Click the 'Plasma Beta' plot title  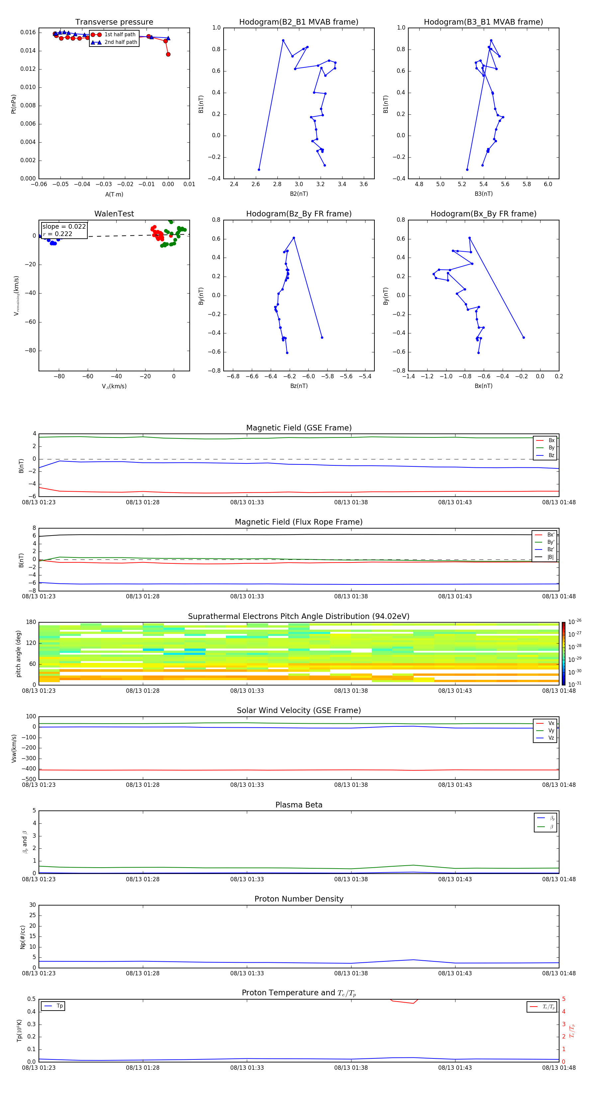299,805
